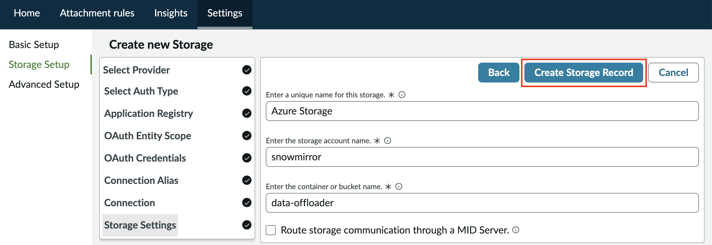712x245 pixels.
Task: Click the storage account name field
Action: click(x=482, y=157)
